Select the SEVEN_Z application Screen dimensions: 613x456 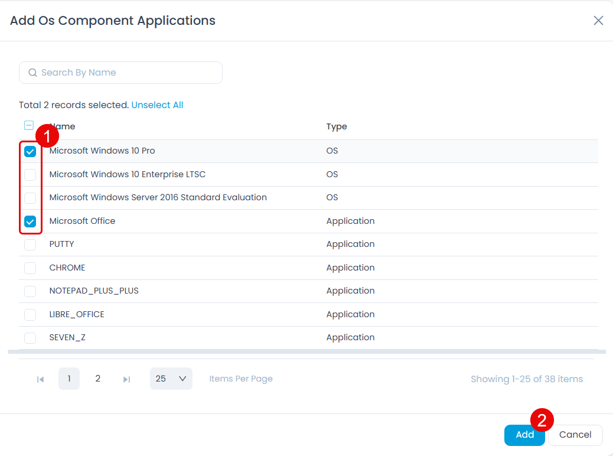(30, 337)
